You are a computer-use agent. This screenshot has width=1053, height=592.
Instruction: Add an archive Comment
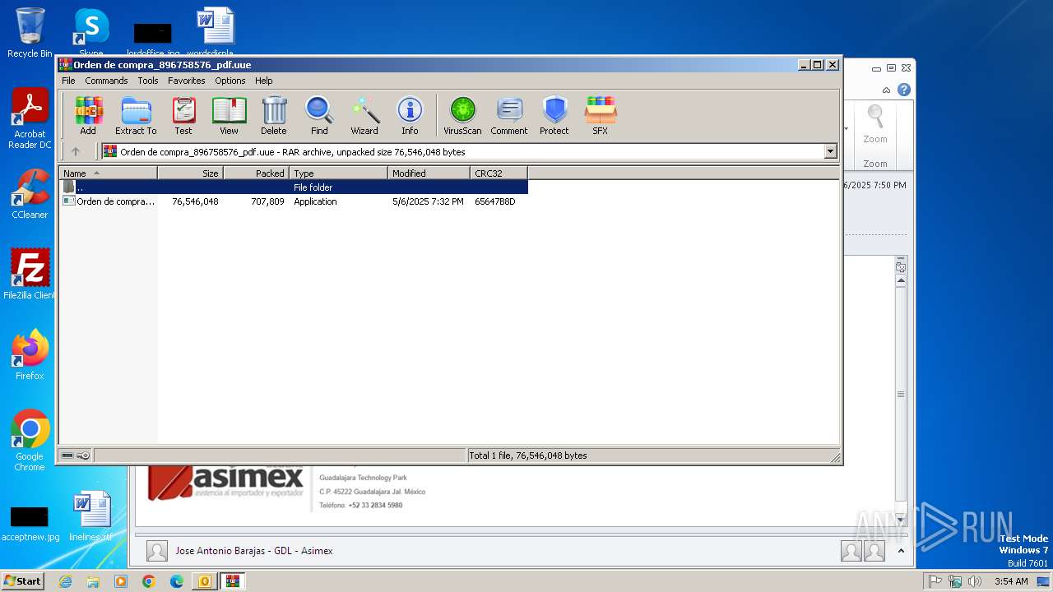click(509, 115)
